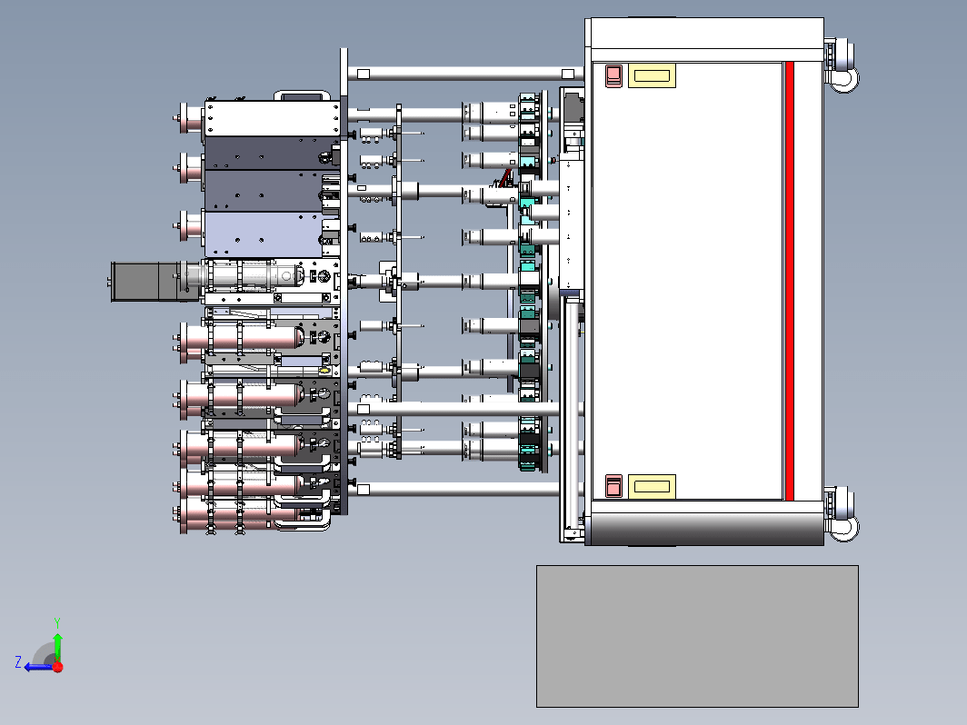
Task: Select the lower red switch on cabinet
Action: [613, 486]
